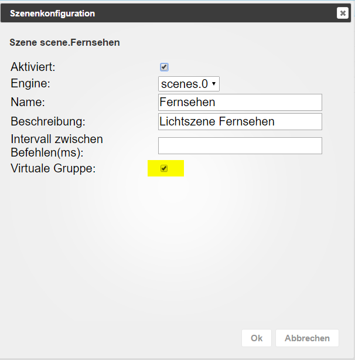The image size is (355, 360).
Task: Click the Name label
Action: coord(28,103)
